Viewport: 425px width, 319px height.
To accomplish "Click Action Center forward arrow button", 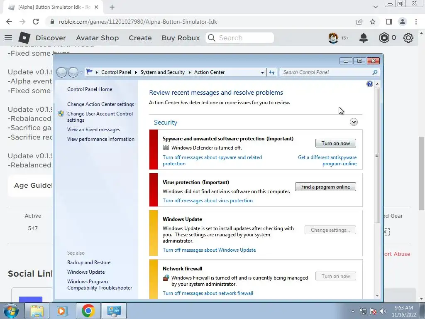I will pyautogui.click(x=73, y=72).
